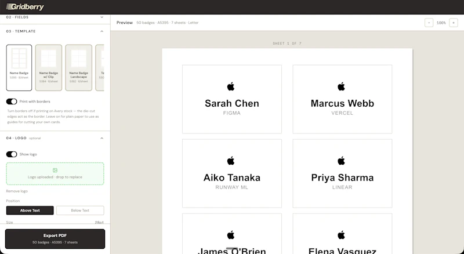Image resolution: width=464 pixels, height=254 pixels.
Task: Click the Apple logo on James O'Brien badge
Action: 231,235
